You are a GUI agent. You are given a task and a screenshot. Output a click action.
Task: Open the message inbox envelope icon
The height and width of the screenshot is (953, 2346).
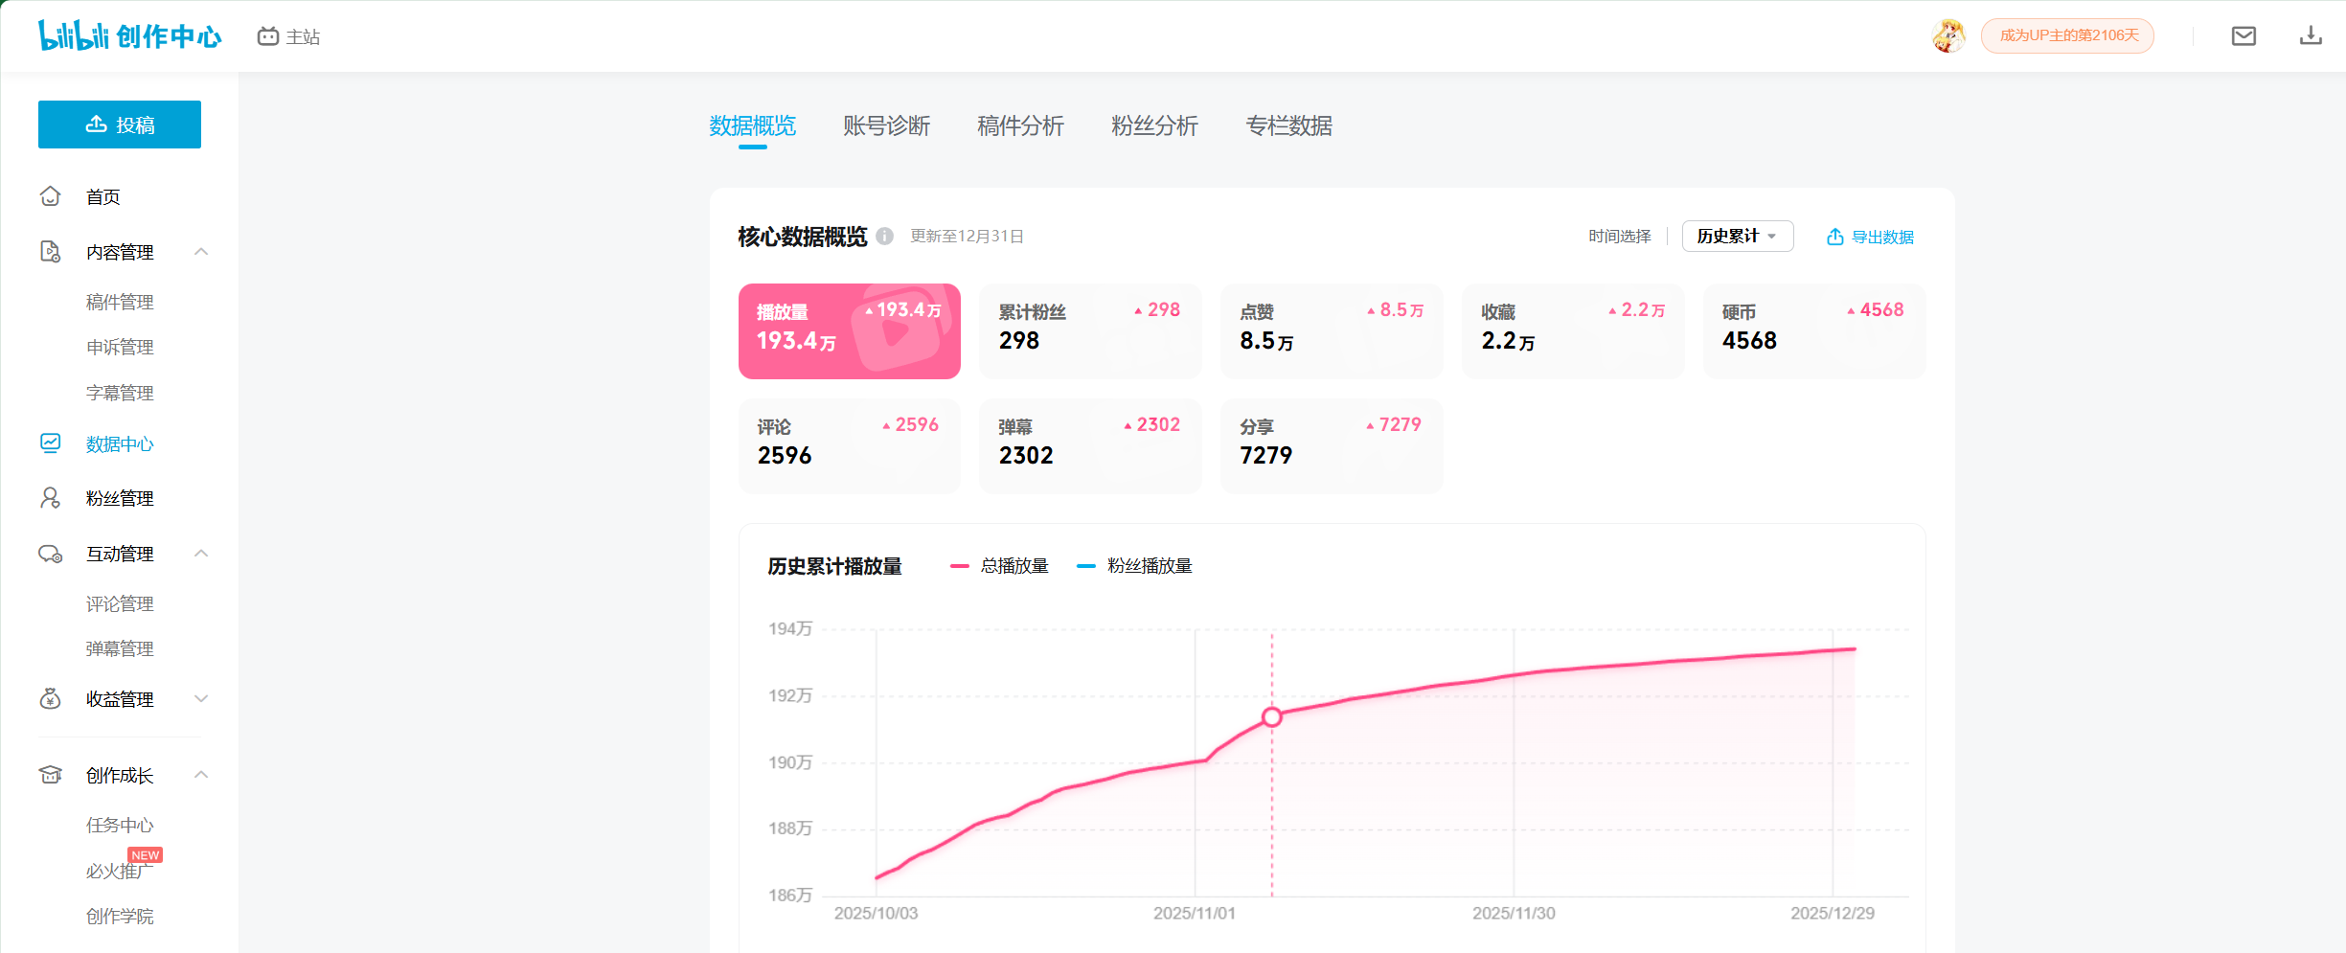point(2242,35)
